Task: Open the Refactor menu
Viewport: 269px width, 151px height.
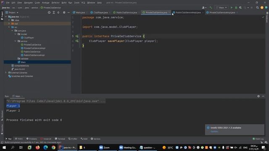Action: tap(55, 3)
